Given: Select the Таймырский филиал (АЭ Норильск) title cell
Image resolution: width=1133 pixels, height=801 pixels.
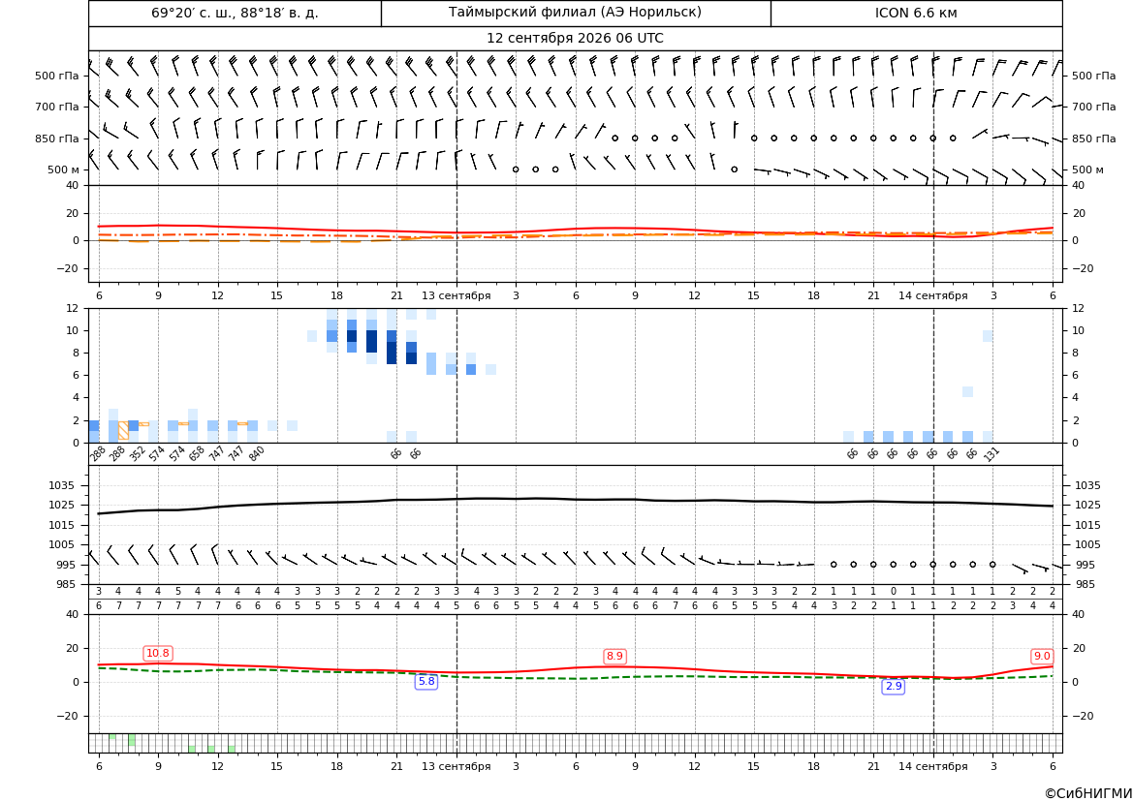Looking at the screenshot, I should (575, 13).
